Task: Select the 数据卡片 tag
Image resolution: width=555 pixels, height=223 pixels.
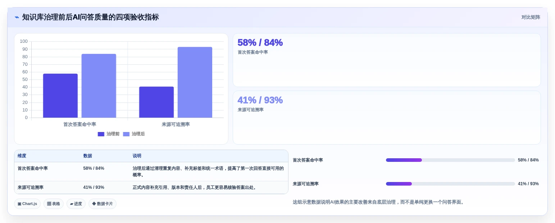Action: click(x=103, y=204)
